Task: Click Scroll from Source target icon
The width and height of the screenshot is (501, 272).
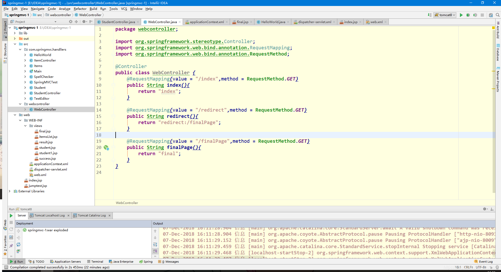Action: click(x=71, y=22)
